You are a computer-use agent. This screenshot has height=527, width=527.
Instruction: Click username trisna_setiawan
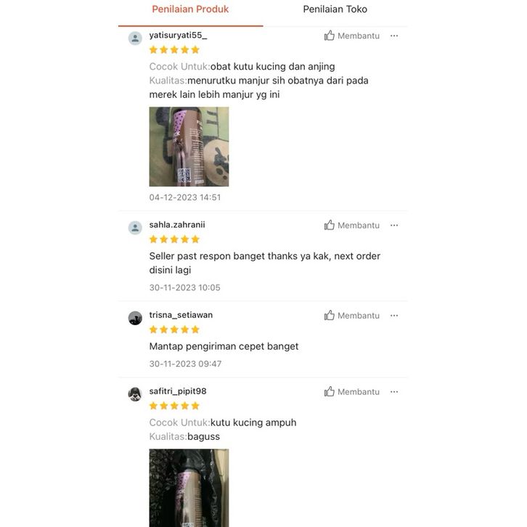(181, 315)
